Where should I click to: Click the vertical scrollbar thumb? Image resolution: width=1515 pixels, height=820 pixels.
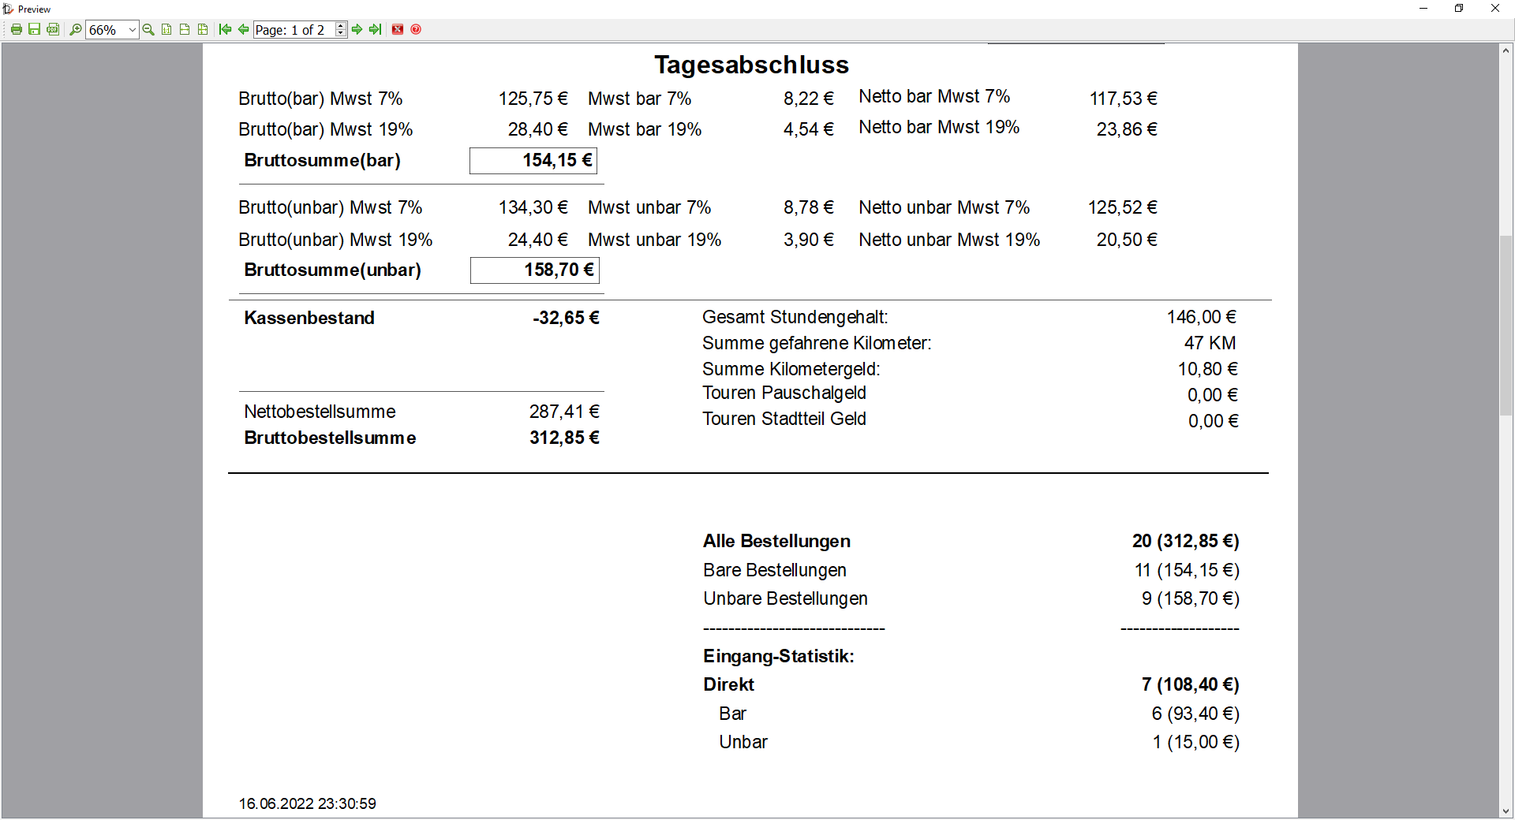tap(1506, 325)
